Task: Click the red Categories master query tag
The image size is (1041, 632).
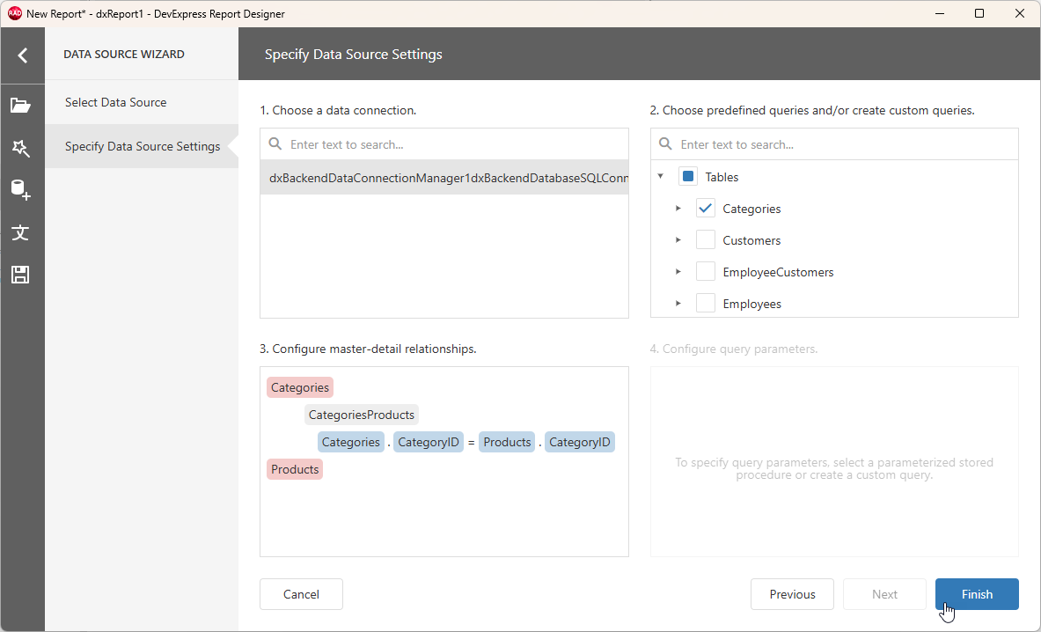Action: [300, 387]
